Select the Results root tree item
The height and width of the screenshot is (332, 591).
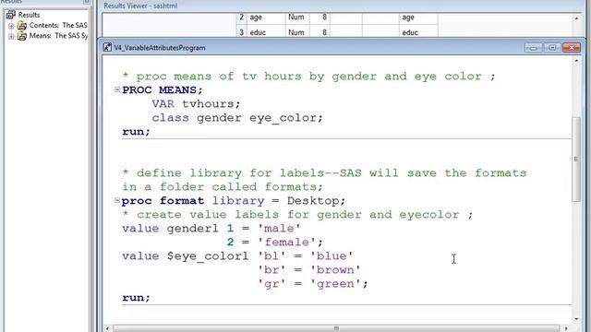pos(29,15)
